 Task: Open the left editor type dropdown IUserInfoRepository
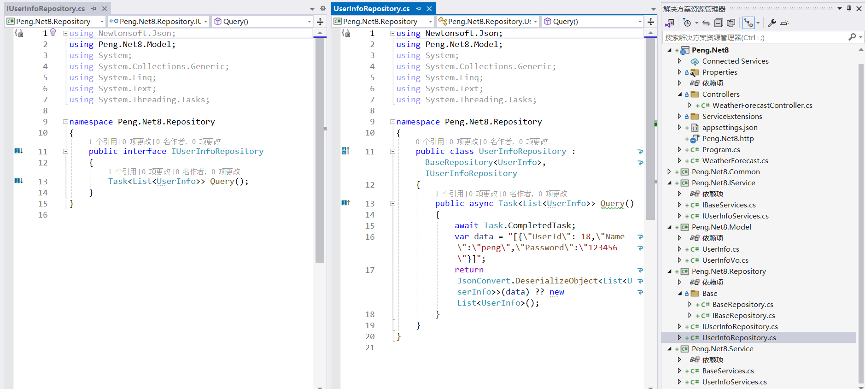pyautogui.click(x=158, y=21)
